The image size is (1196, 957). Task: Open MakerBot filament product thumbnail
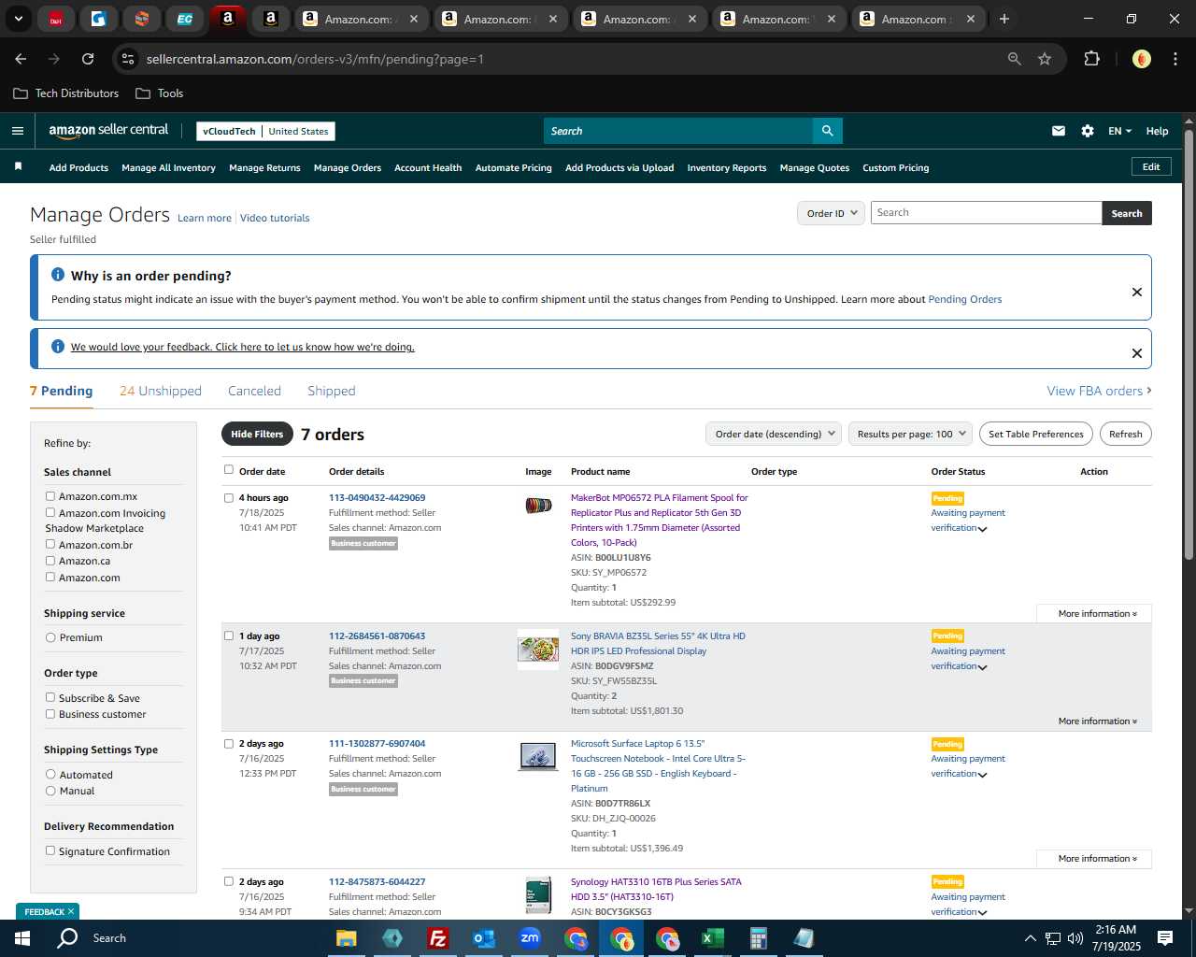pyautogui.click(x=538, y=506)
